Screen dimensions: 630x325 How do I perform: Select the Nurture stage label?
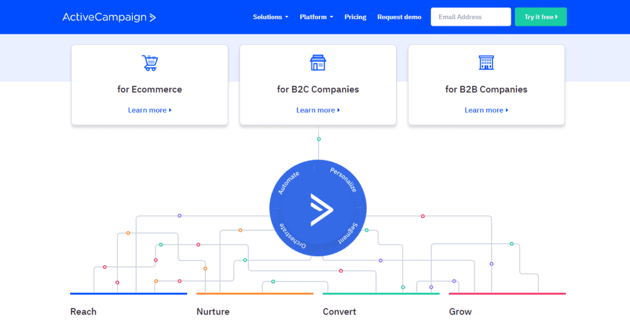[x=213, y=311]
